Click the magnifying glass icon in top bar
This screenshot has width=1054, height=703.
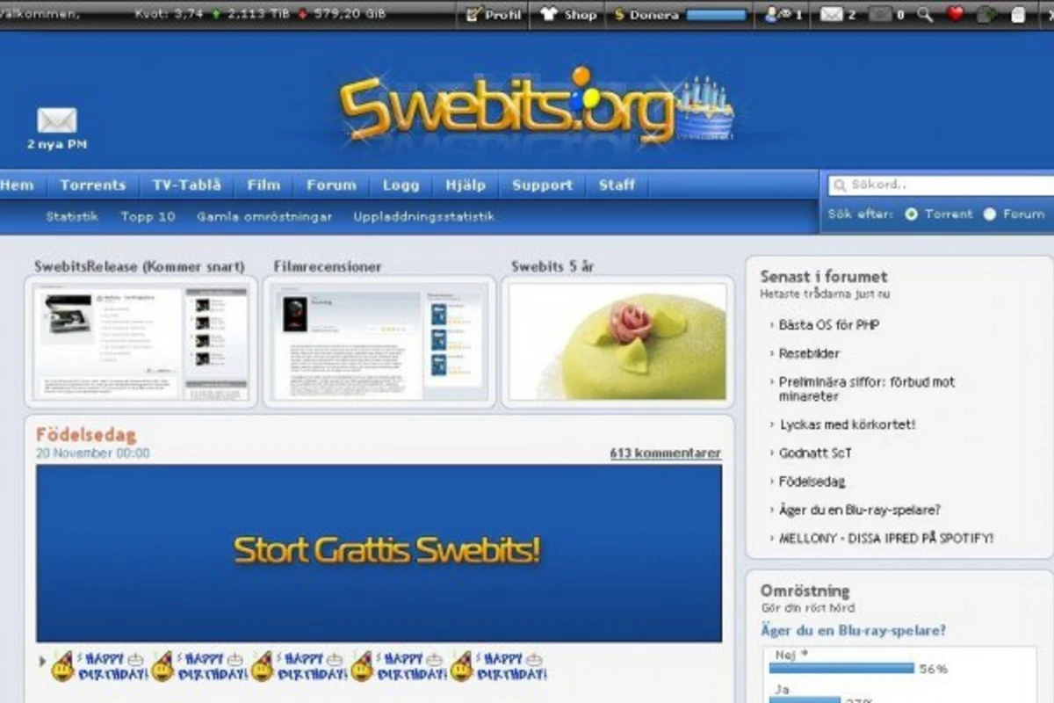tap(925, 14)
